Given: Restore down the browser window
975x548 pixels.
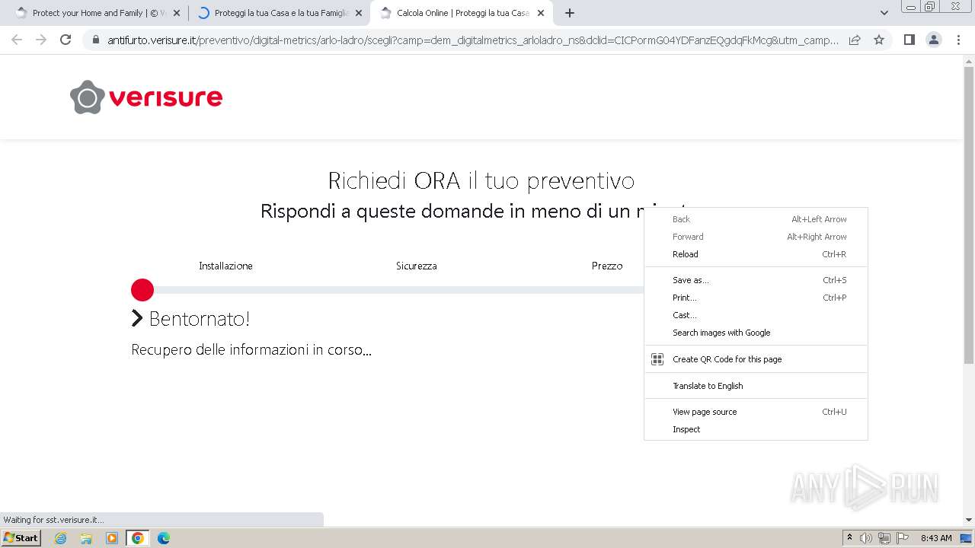Looking at the screenshot, I should tap(930, 6).
